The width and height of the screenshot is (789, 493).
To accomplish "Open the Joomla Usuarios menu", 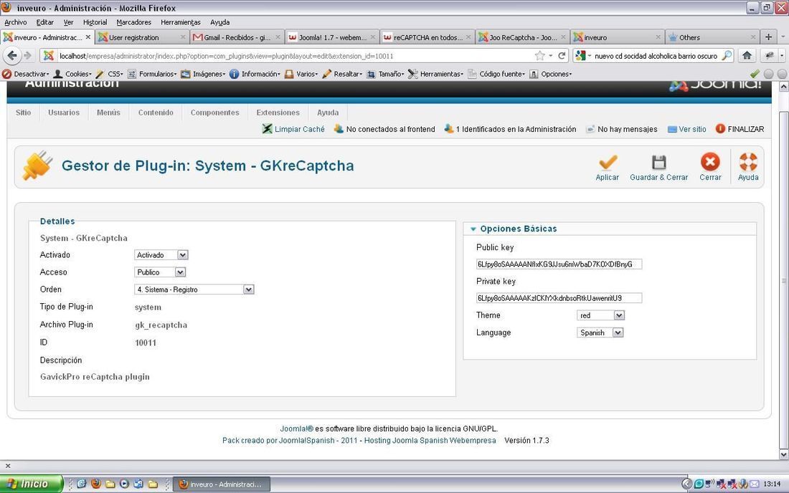I will point(64,113).
